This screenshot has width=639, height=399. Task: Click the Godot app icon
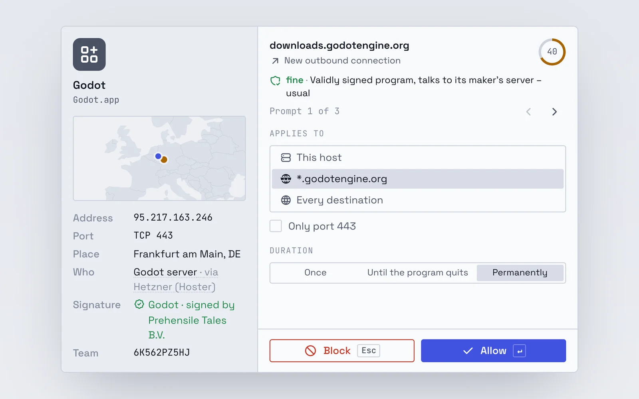(89, 54)
